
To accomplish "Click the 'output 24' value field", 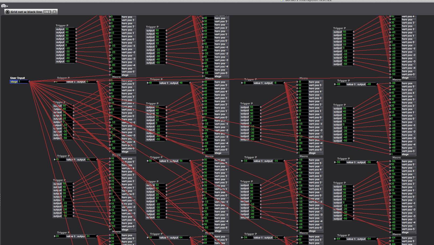I will tap(91, 236).
